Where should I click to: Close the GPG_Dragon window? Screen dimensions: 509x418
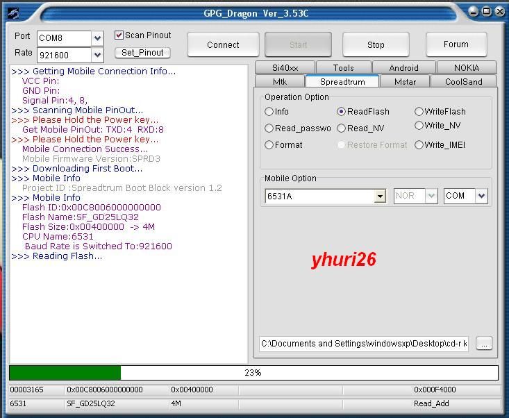(x=499, y=11)
